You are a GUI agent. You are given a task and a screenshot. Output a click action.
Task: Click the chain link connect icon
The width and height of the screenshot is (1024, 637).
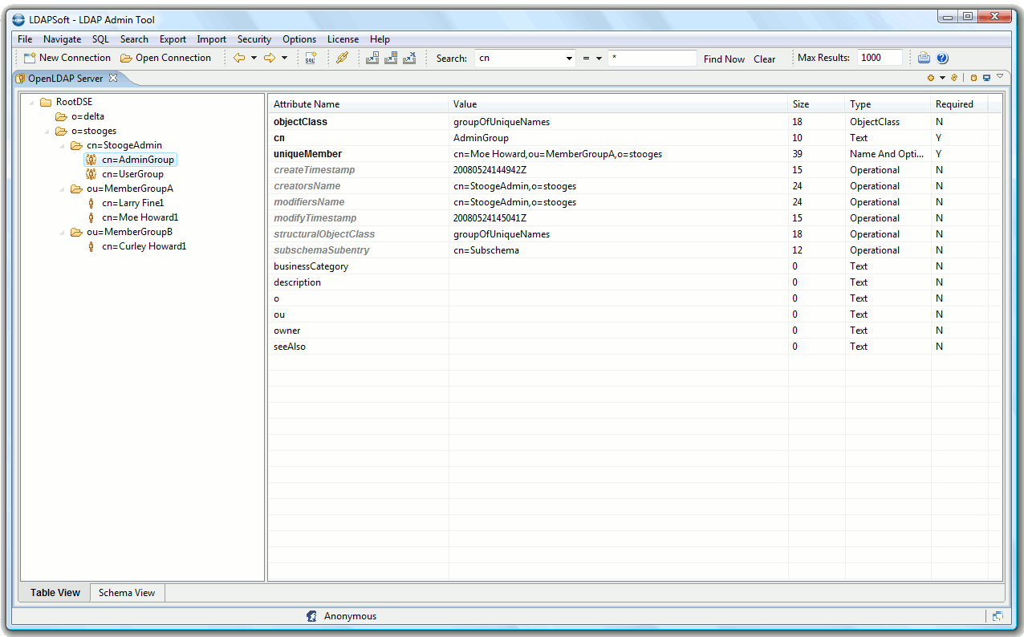342,58
